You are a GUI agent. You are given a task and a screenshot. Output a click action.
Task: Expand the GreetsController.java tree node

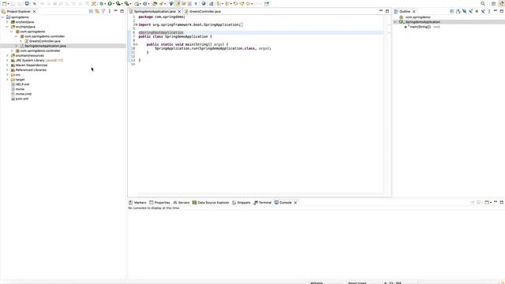pyautogui.click(x=21, y=41)
